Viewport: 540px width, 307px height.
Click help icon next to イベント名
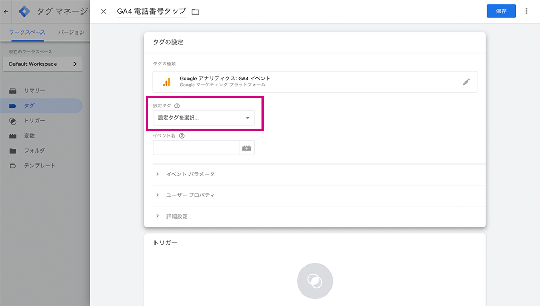[x=182, y=135]
